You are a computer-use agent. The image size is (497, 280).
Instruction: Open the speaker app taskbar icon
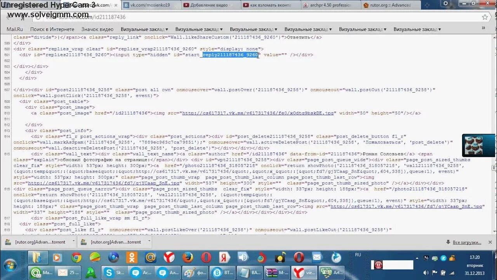point(243,257)
